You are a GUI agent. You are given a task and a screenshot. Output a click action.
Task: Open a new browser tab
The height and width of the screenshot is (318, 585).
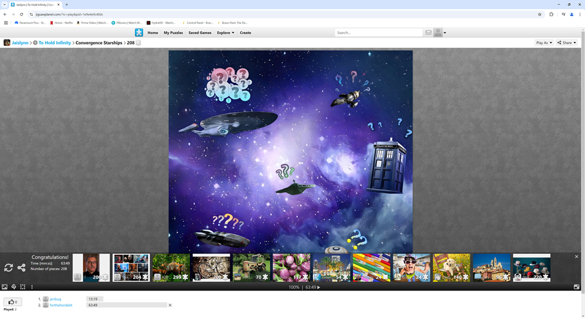66,4
